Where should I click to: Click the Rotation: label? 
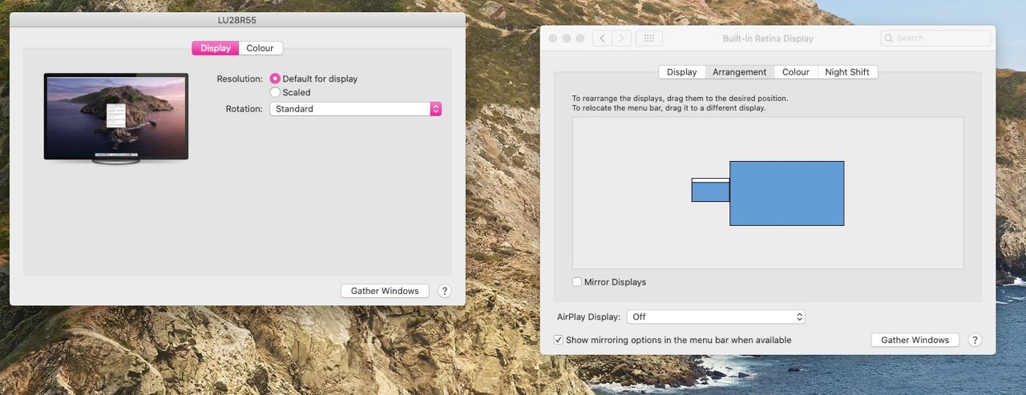coord(244,108)
